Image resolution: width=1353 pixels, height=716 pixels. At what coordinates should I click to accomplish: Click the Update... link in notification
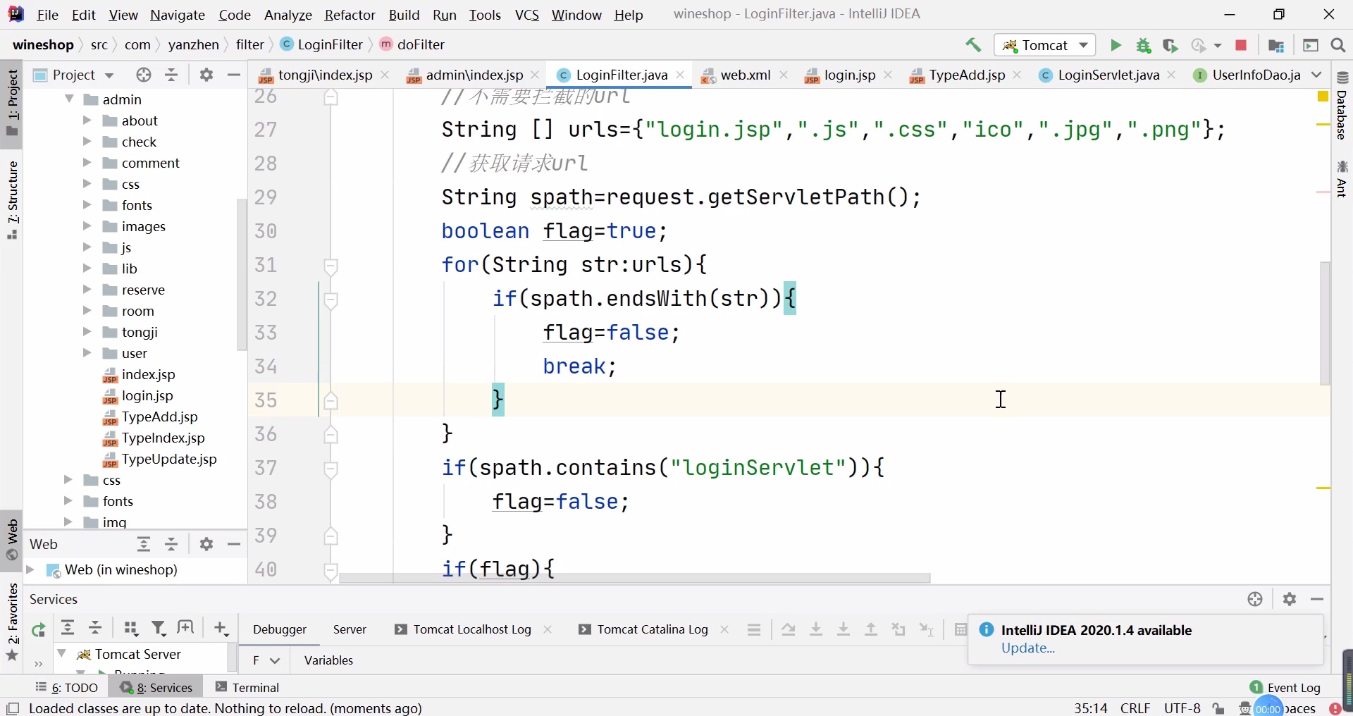tap(1028, 648)
